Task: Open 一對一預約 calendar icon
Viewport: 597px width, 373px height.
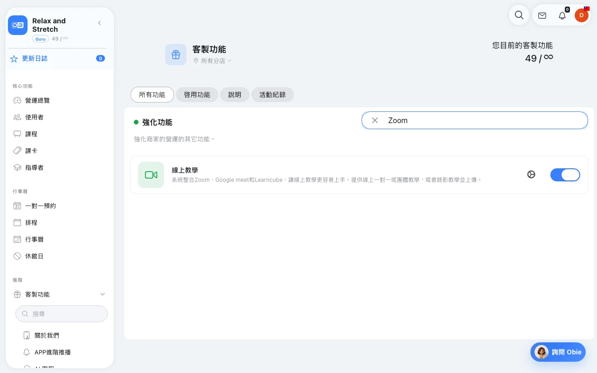Action: point(17,206)
